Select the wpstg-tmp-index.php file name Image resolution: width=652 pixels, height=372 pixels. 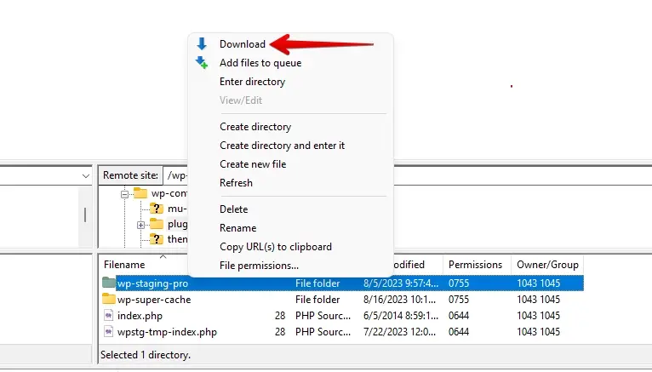tap(167, 332)
